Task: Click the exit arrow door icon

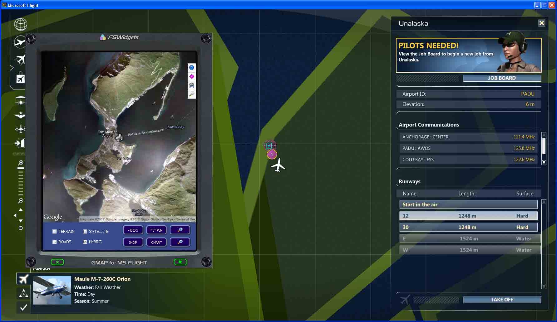Action: [20, 143]
